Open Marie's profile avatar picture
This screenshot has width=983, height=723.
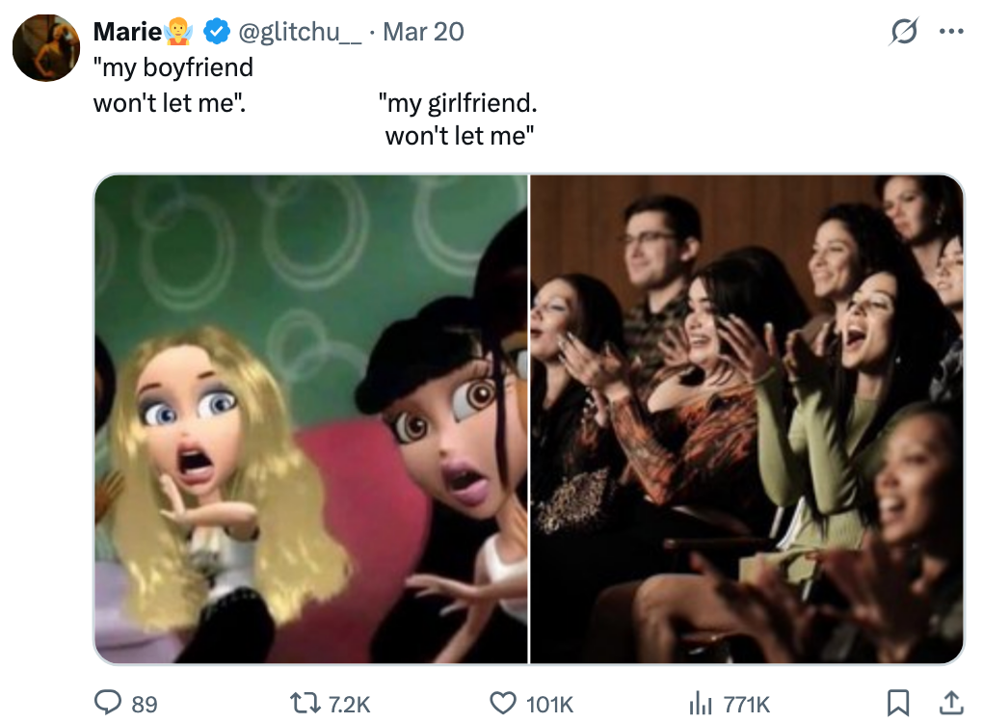click(44, 48)
